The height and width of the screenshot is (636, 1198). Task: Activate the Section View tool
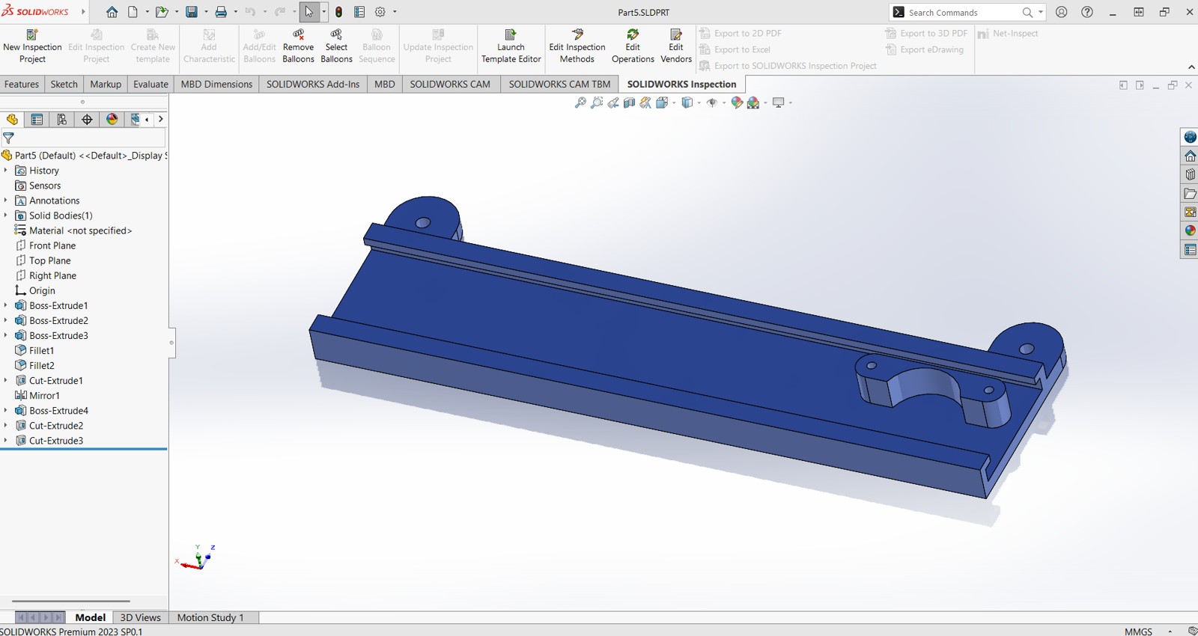[x=630, y=103]
